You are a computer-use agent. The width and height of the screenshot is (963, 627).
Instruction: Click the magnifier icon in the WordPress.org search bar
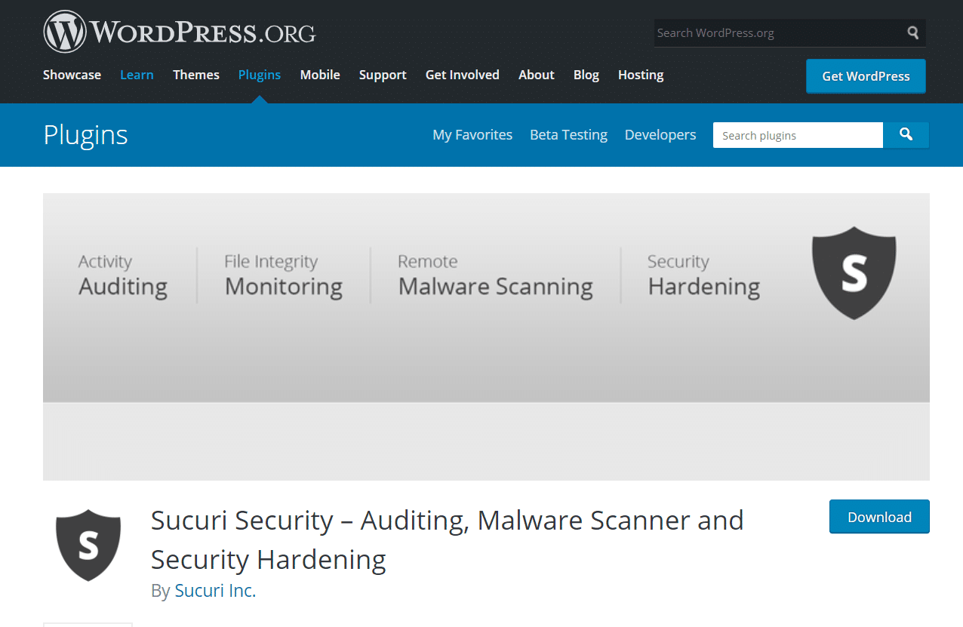(912, 32)
